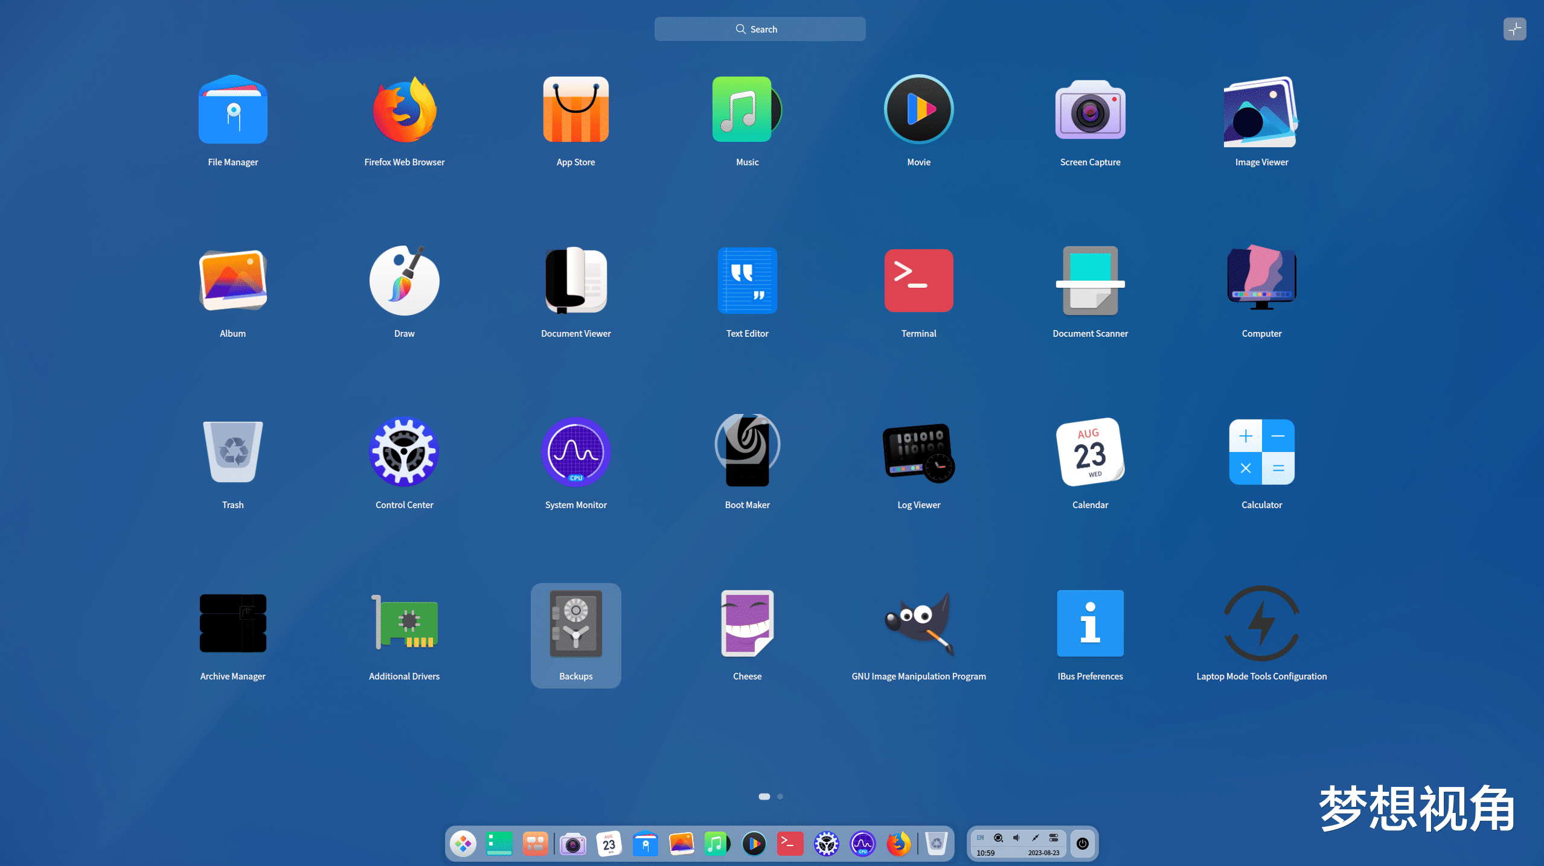The image size is (1544, 866).
Task: Click the power button in dock
Action: pos(1082,844)
